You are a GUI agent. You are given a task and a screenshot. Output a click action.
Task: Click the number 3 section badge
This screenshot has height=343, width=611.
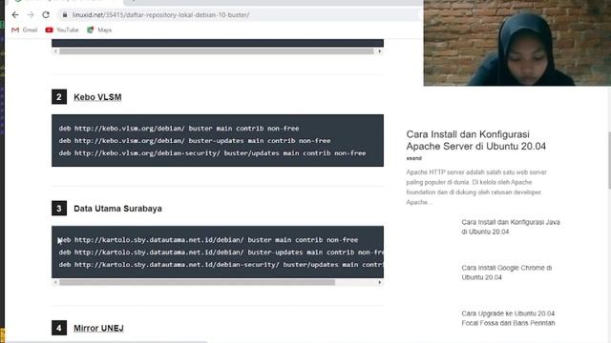(x=59, y=209)
